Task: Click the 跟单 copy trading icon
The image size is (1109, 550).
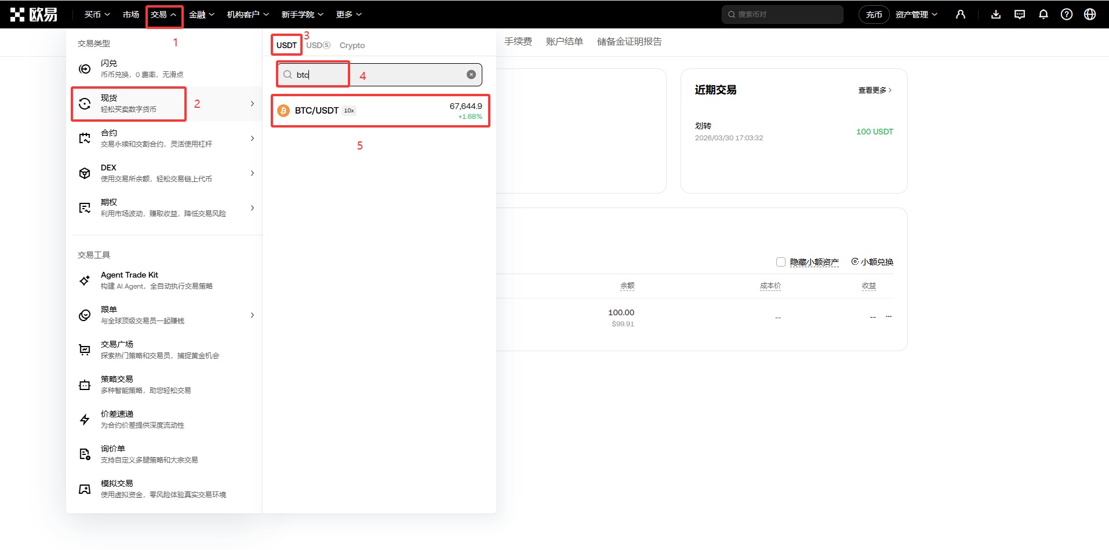Action: point(85,315)
